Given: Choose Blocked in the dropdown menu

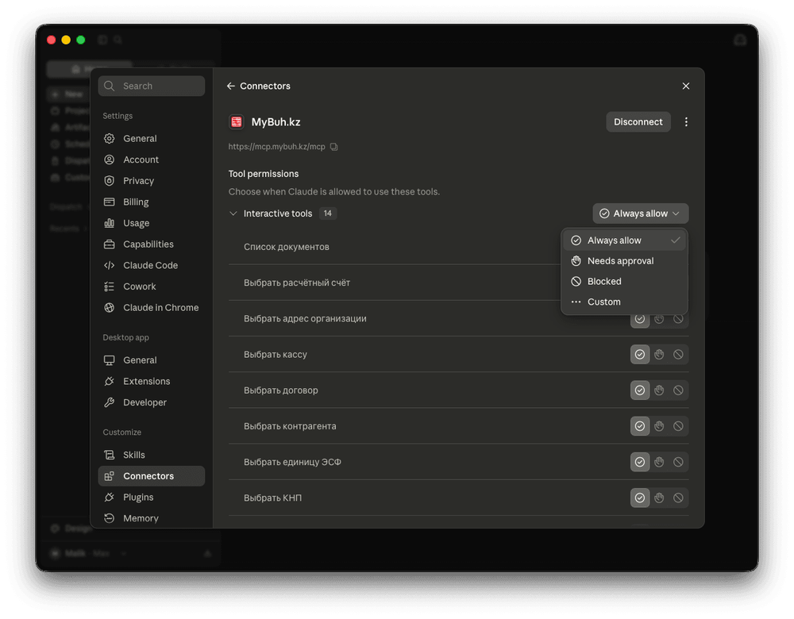Looking at the screenshot, I should pos(625,282).
